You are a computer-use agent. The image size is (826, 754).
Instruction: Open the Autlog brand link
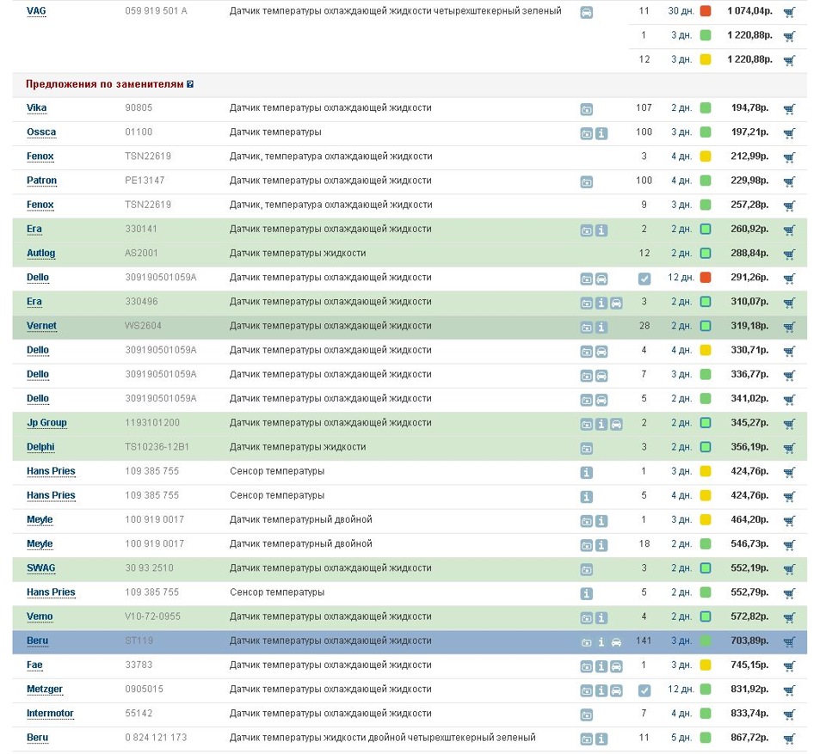(40, 254)
